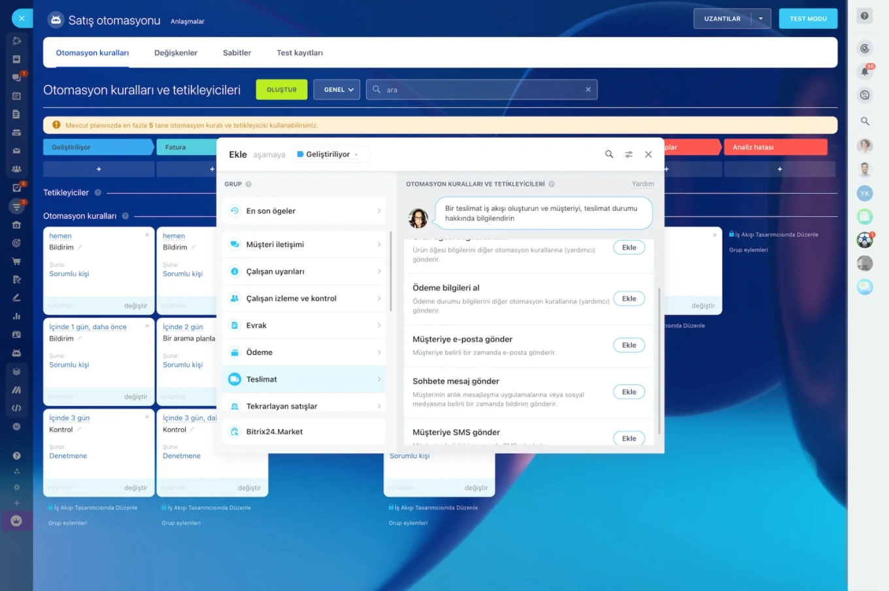
Task: Open the GENEL dropdown
Action: [337, 90]
